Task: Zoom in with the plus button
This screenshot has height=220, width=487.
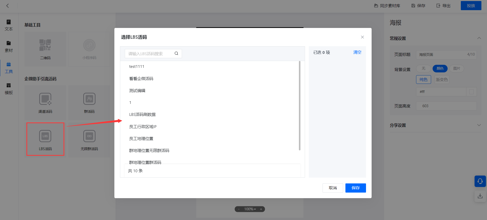Action: click(261, 209)
